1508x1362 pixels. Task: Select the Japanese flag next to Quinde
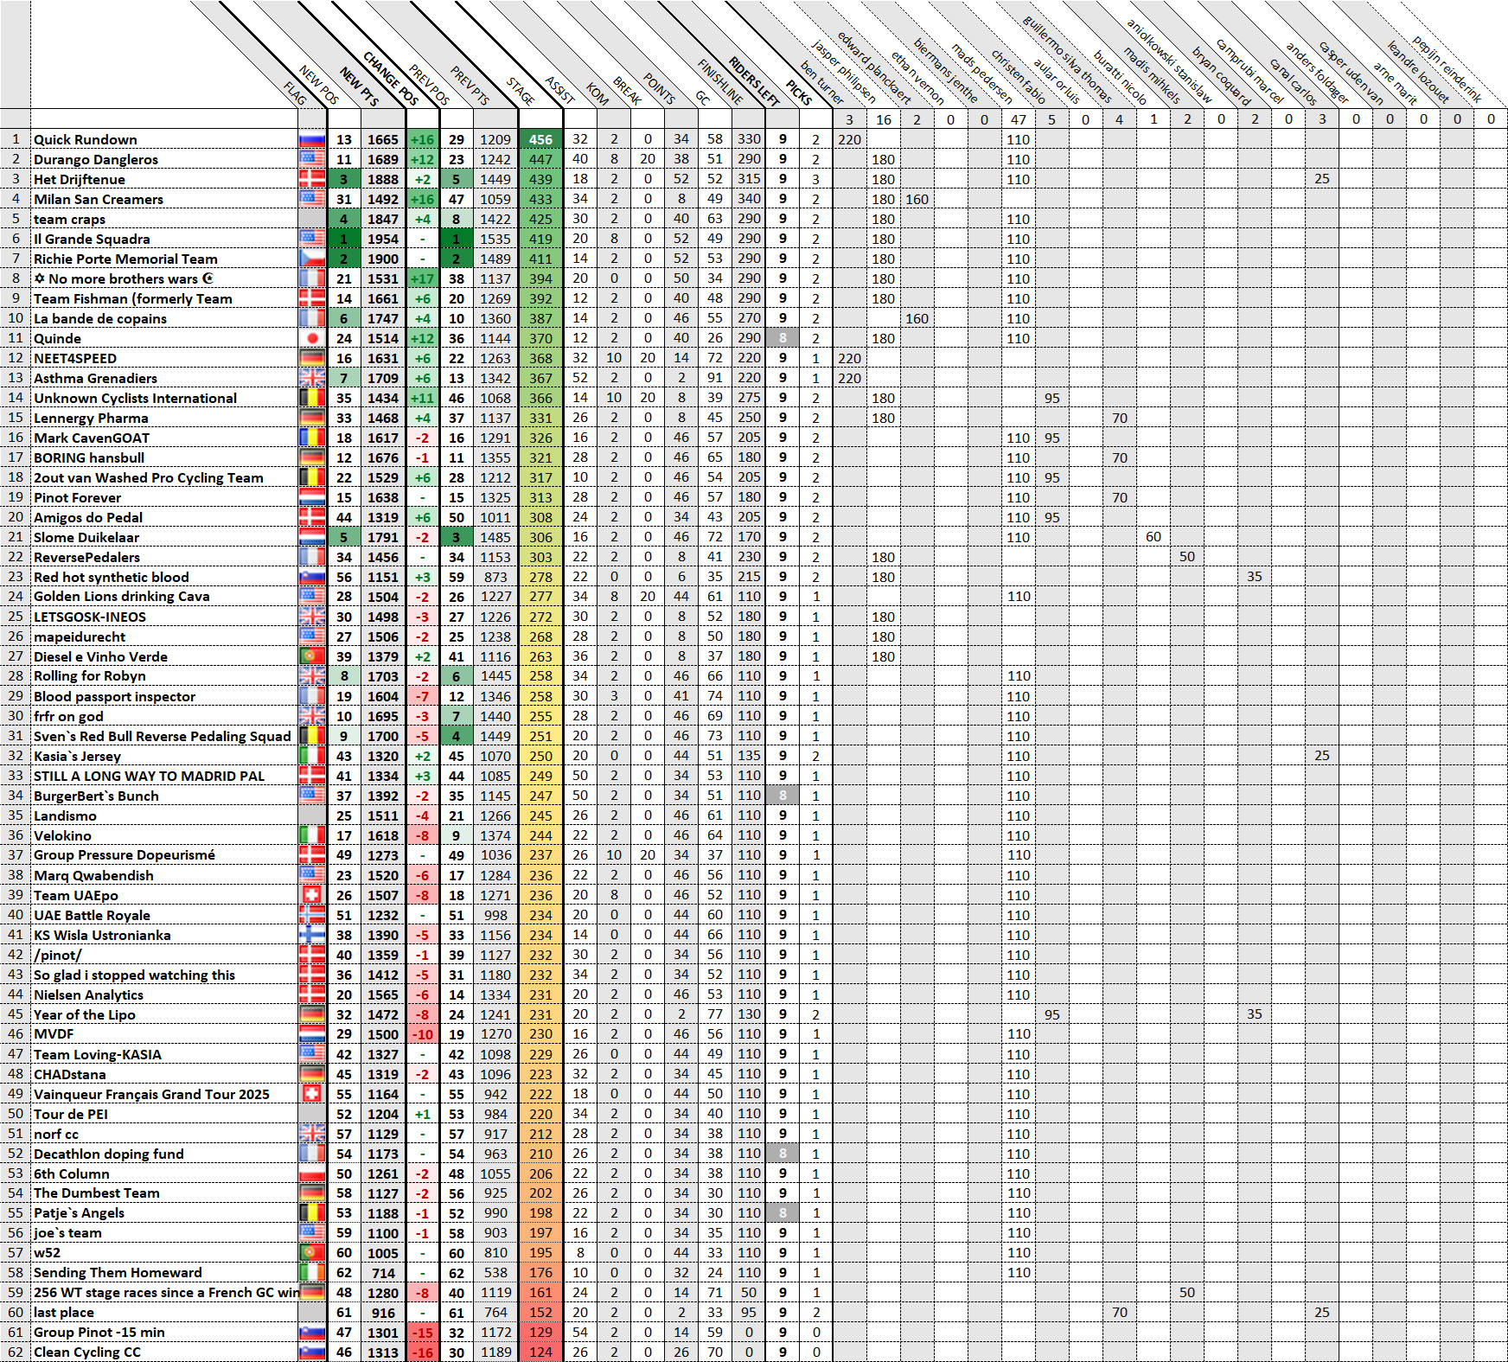(311, 338)
